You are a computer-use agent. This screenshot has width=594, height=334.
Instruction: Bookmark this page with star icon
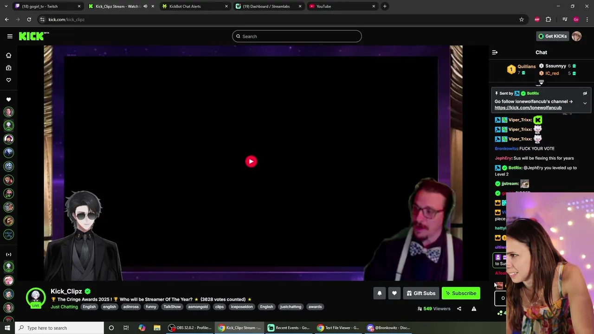click(522, 19)
